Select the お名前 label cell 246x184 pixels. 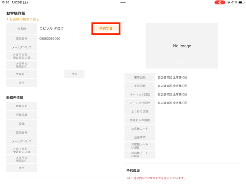pos(22,29)
